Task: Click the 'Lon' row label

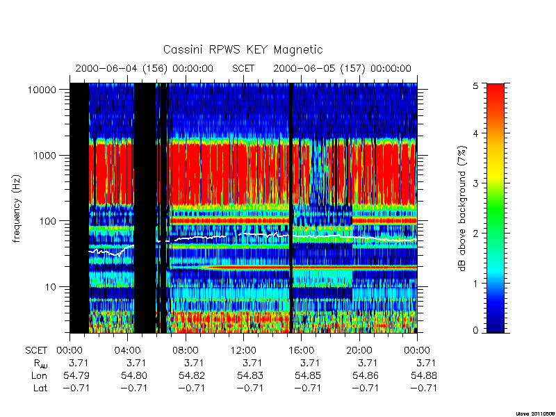Action: point(40,375)
